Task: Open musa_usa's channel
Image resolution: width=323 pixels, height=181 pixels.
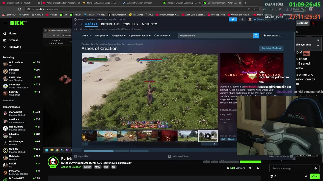Action: pos(21,78)
